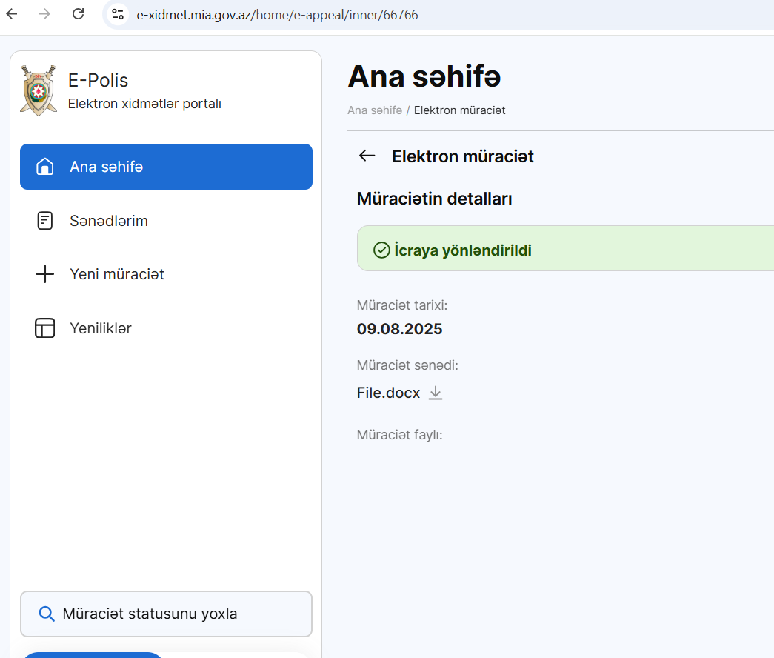This screenshot has width=774, height=658.
Task: Open the Sənədlərim menu item
Action: click(x=108, y=221)
